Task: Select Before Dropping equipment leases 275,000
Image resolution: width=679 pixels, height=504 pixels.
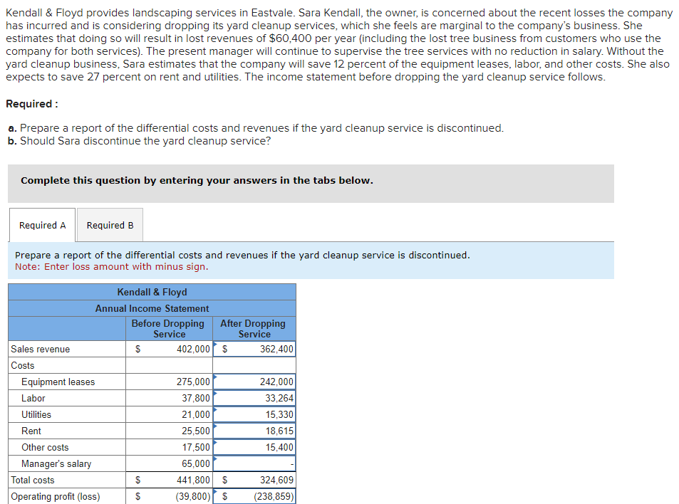Action: (170, 382)
